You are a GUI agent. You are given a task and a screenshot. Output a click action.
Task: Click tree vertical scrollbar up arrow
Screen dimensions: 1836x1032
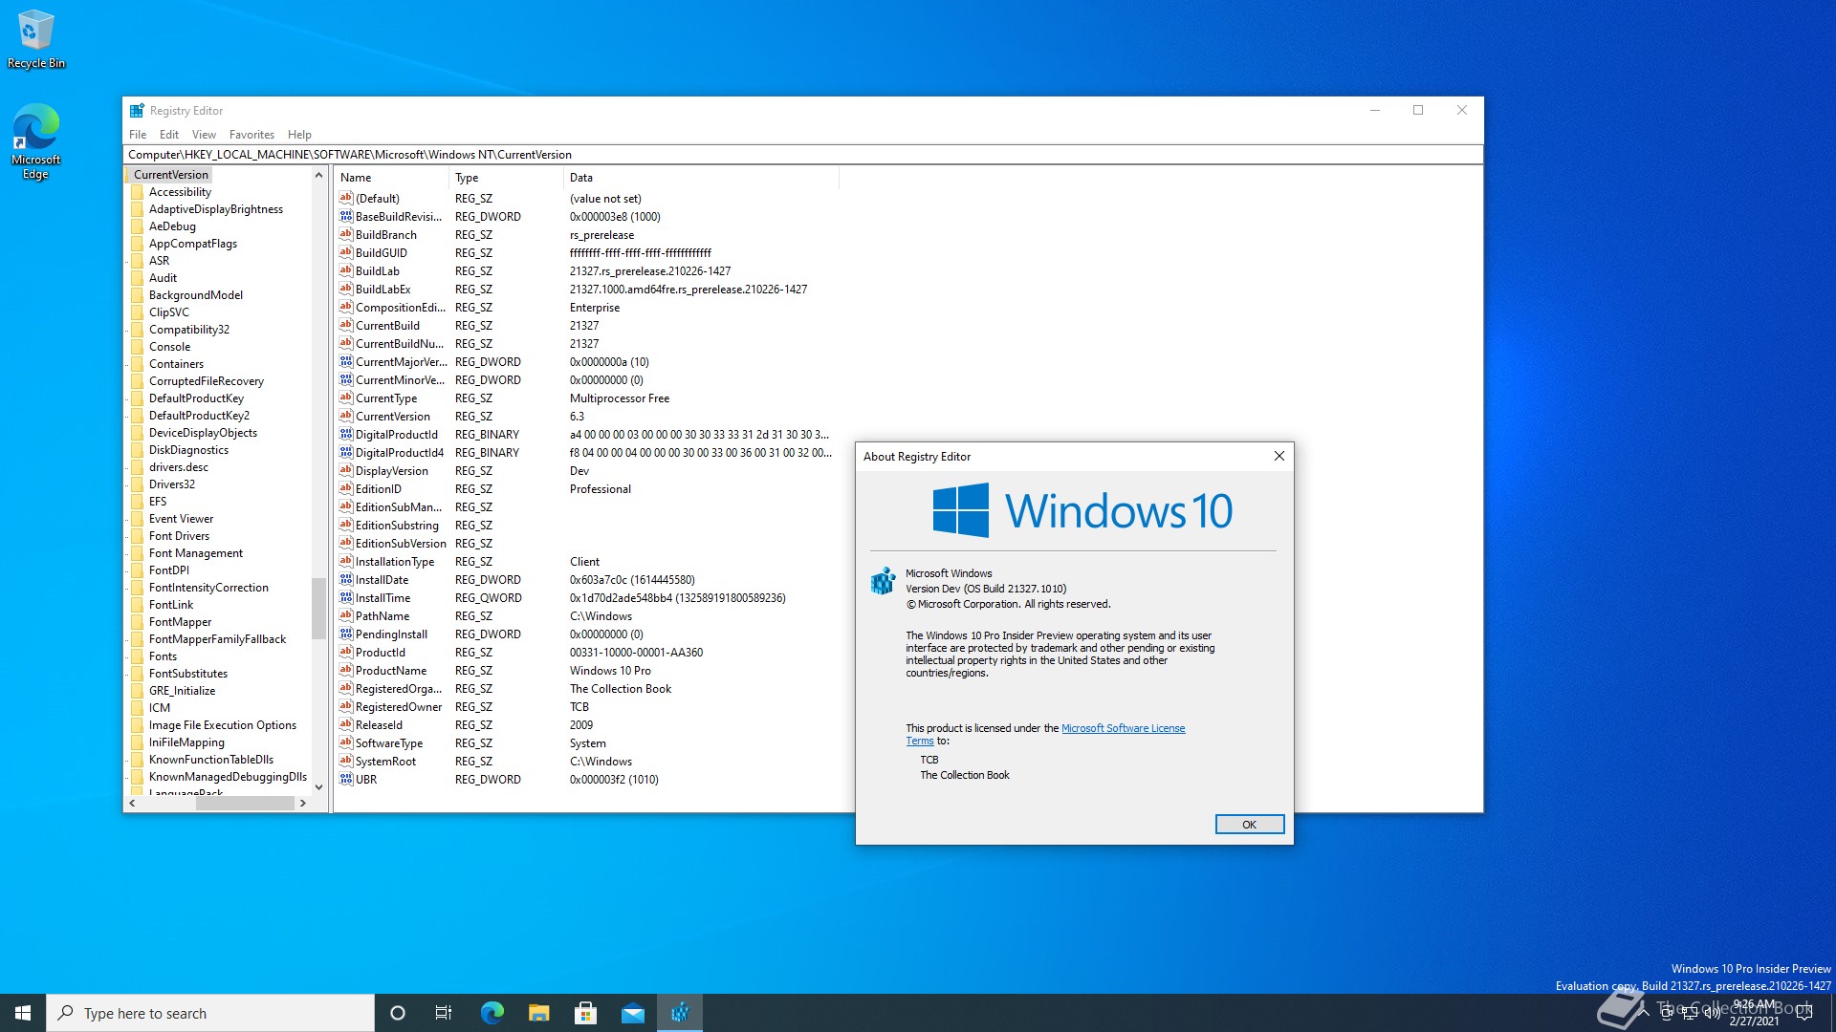click(x=319, y=176)
